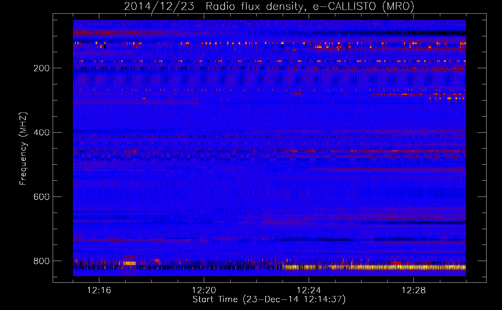Viewport: 502px width, 310px height.
Task: Click the "800" frequency tick label
Action: (x=41, y=261)
